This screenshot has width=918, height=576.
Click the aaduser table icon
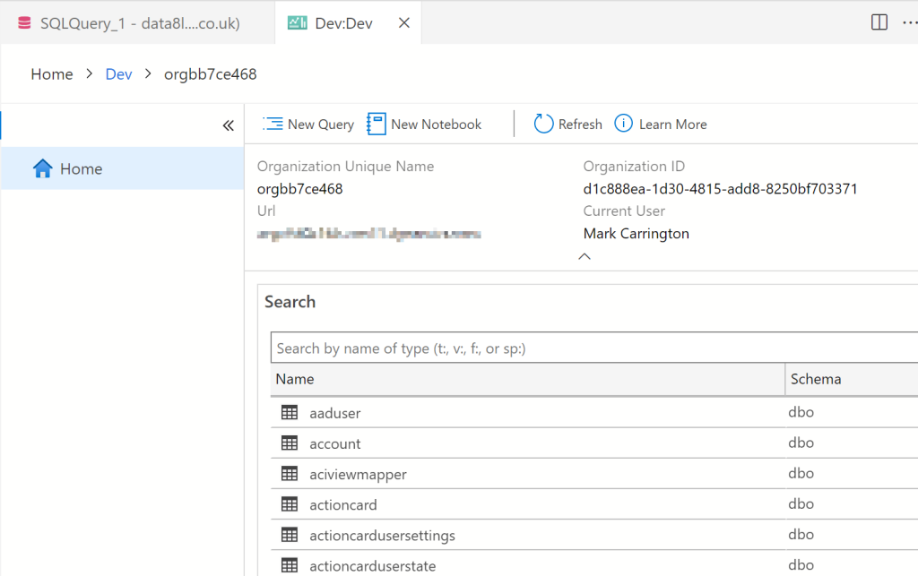pos(290,412)
